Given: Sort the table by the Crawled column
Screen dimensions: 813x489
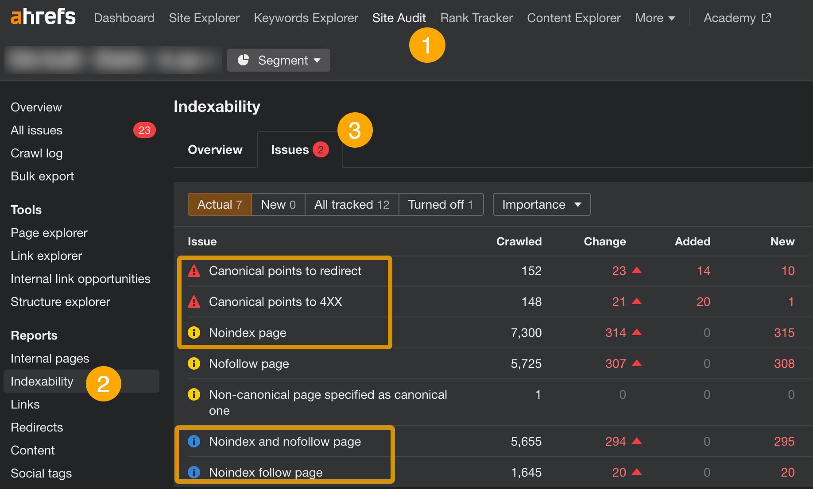Looking at the screenshot, I should pyautogui.click(x=519, y=241).
